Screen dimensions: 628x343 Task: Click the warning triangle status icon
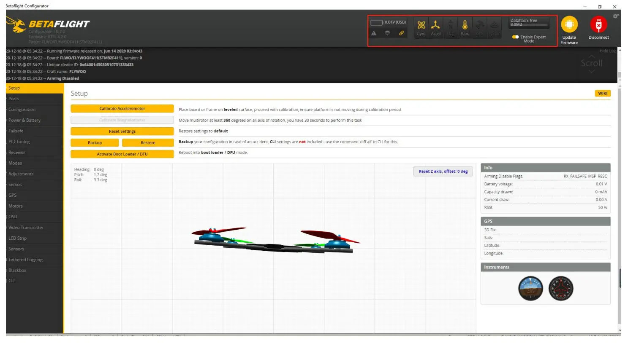tap(374, 32)
